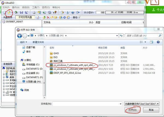Click 新建文件夹 in dialog toolbar

point(38,42)
